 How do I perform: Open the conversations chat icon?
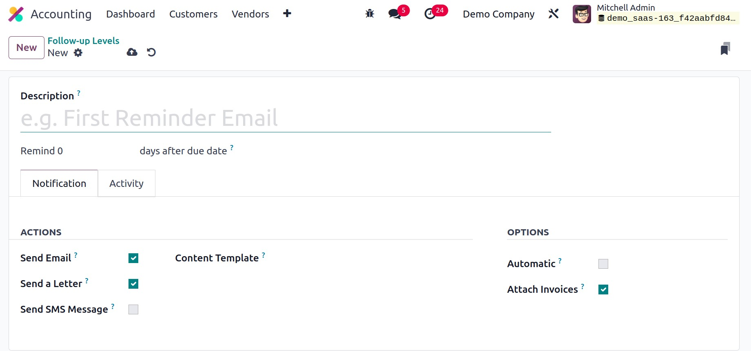394,14
